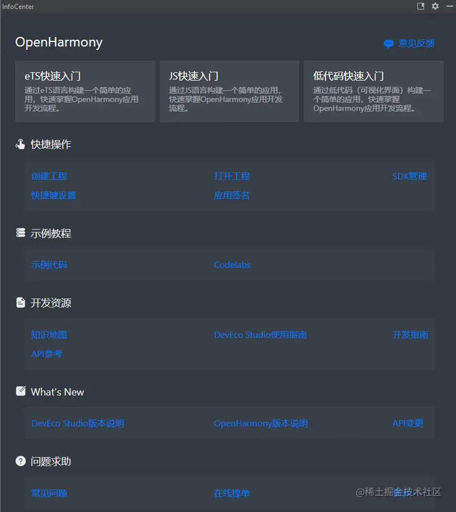Click the 示例教程 section heading
The image size is (456, 512).
pos(51,233)
